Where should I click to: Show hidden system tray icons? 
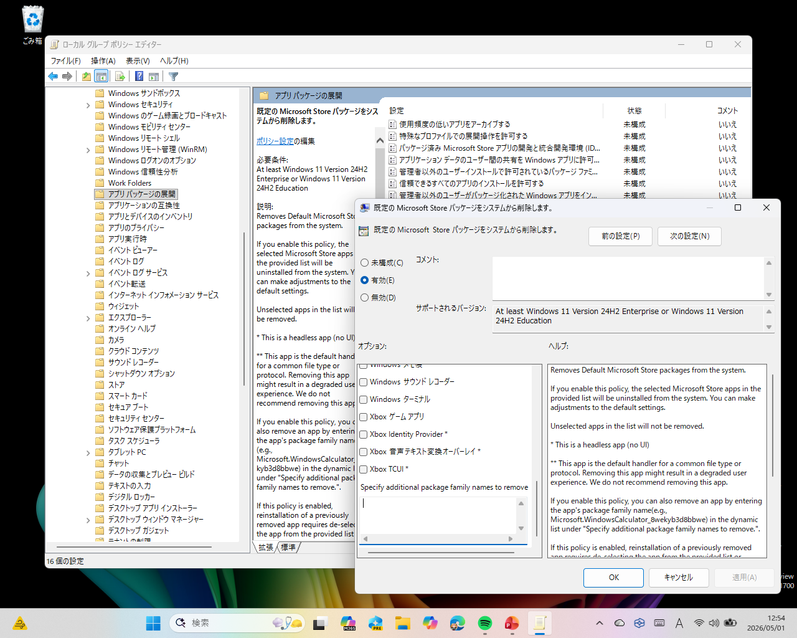(599, 623)
